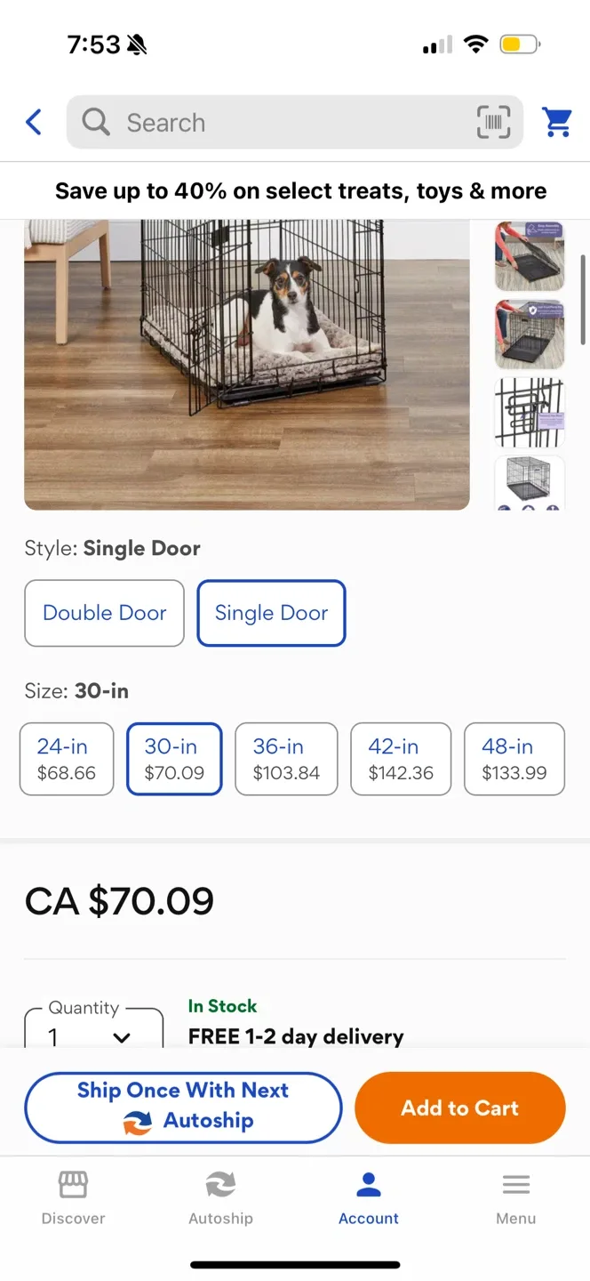Image resolution: width=590 pixels, height=1281 pixels.
Task: Select the Single Door style option
Action: [271, 613]
